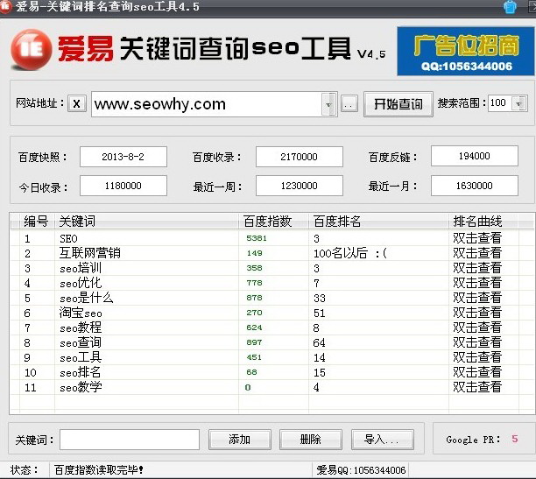Viewport: 536px width, 479px height.
Task: Delete keyword with 删除 button
Action: click(311, 440)
